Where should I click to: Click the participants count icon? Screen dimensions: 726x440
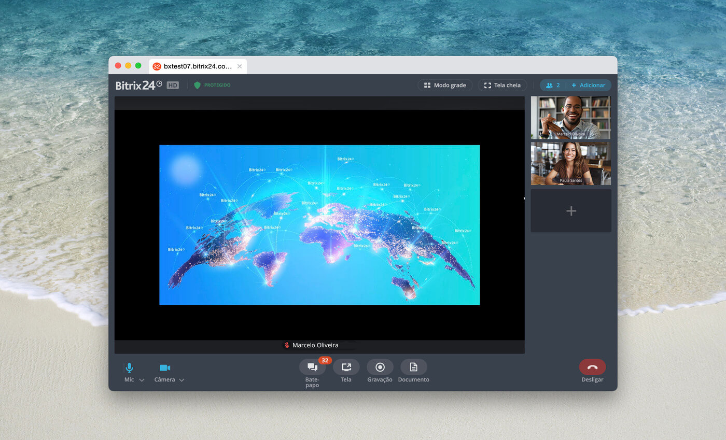(x=552, y=85)
